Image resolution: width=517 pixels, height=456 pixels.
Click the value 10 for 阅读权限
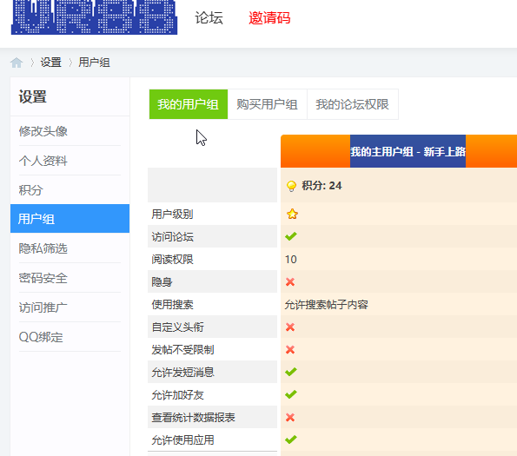tap(291, 260)
